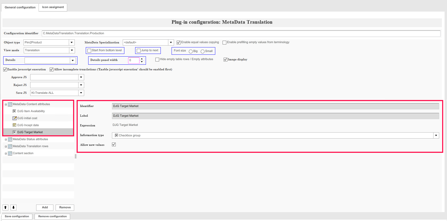Toggle Image display checkbox

226,59
